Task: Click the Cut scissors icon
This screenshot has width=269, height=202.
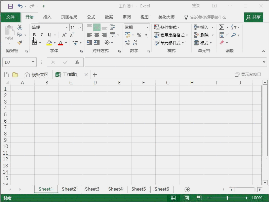Action: 20,27
